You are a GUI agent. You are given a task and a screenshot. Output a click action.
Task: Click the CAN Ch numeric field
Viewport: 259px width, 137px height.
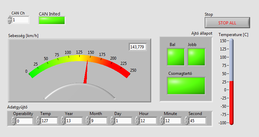tap(20, 20)
